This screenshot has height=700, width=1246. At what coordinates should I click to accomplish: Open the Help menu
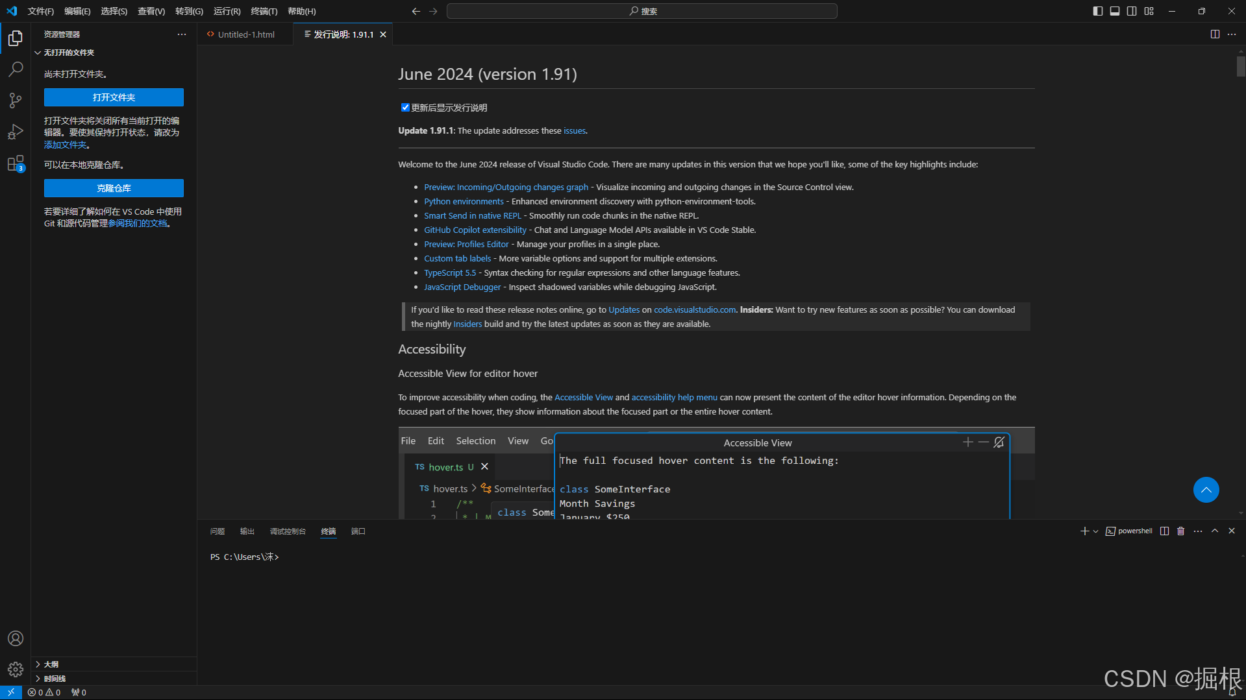(302, 11)
